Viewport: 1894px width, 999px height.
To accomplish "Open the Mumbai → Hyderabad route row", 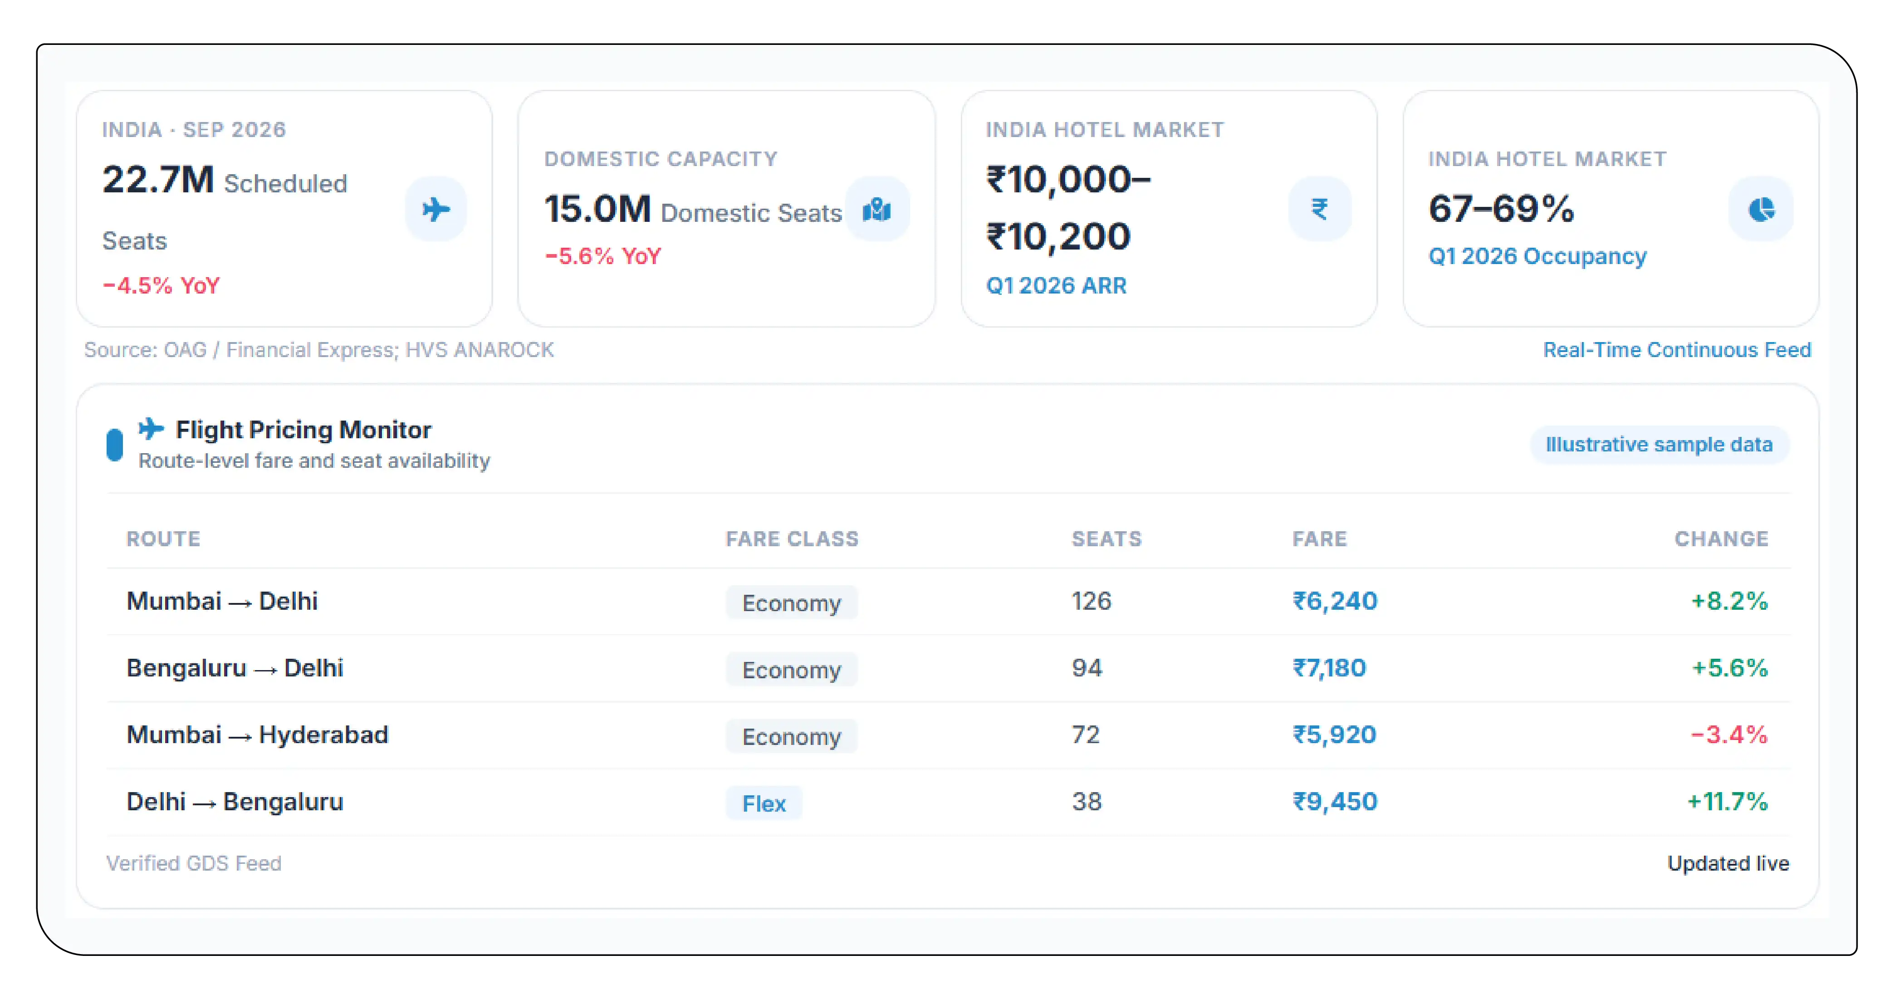I will click(x=949, y=735).
